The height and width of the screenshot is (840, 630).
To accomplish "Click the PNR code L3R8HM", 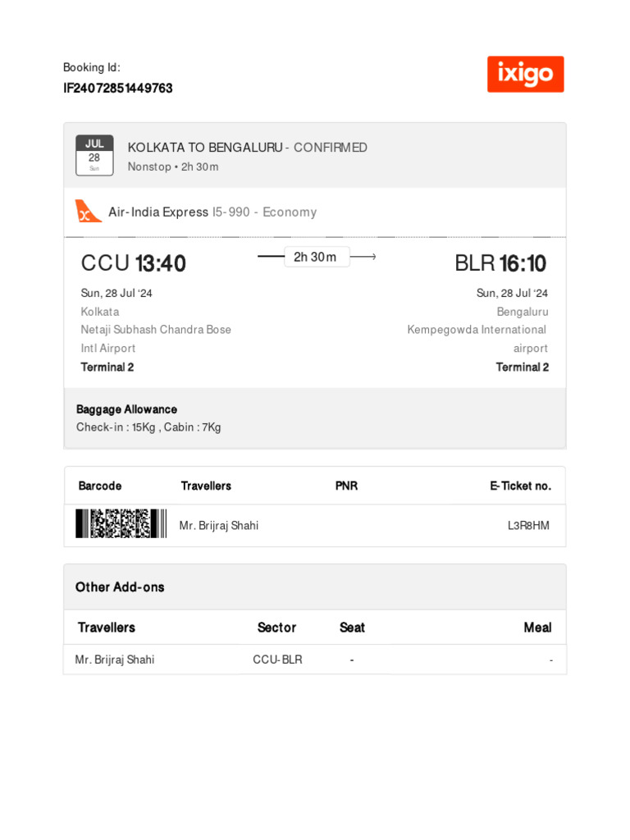I will pyautogui.click(x=528, y=526).
